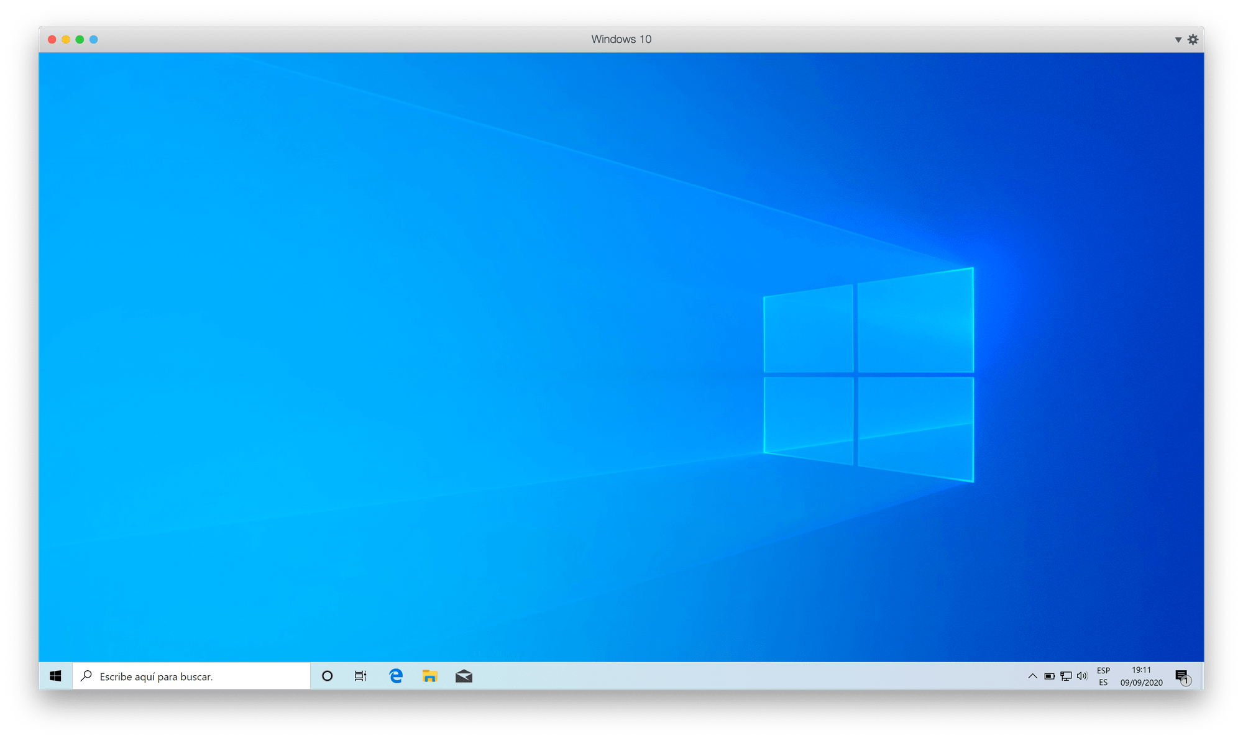
Task: Show hidden system tray icons
Action: pyautogui.click(x=1032, y=676)
